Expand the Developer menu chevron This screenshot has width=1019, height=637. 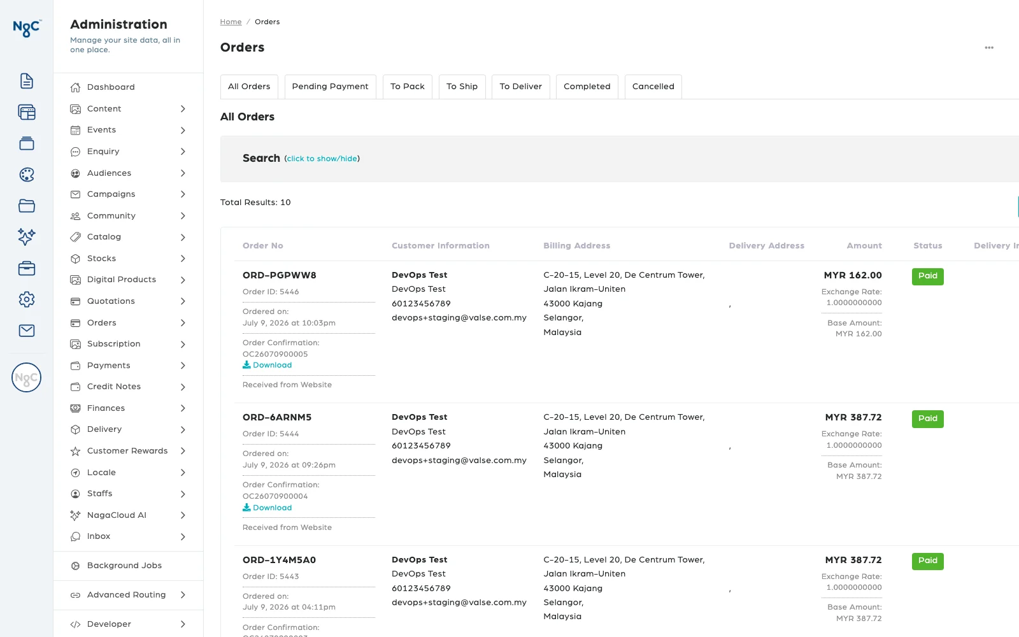(183, 624)
